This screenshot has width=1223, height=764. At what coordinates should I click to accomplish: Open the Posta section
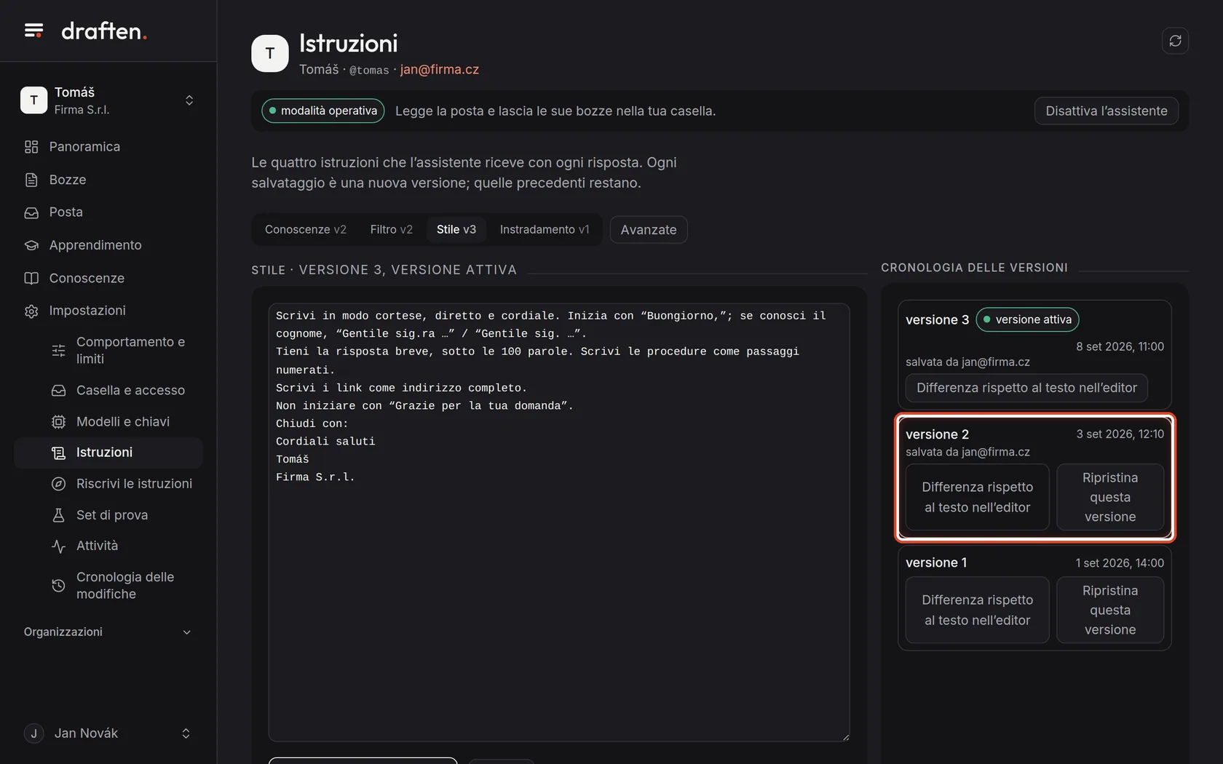coord(108,212)
